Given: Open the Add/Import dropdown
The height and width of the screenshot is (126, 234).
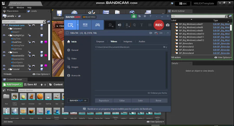Looking at the screenshot, I should click(x=13, y=85).
